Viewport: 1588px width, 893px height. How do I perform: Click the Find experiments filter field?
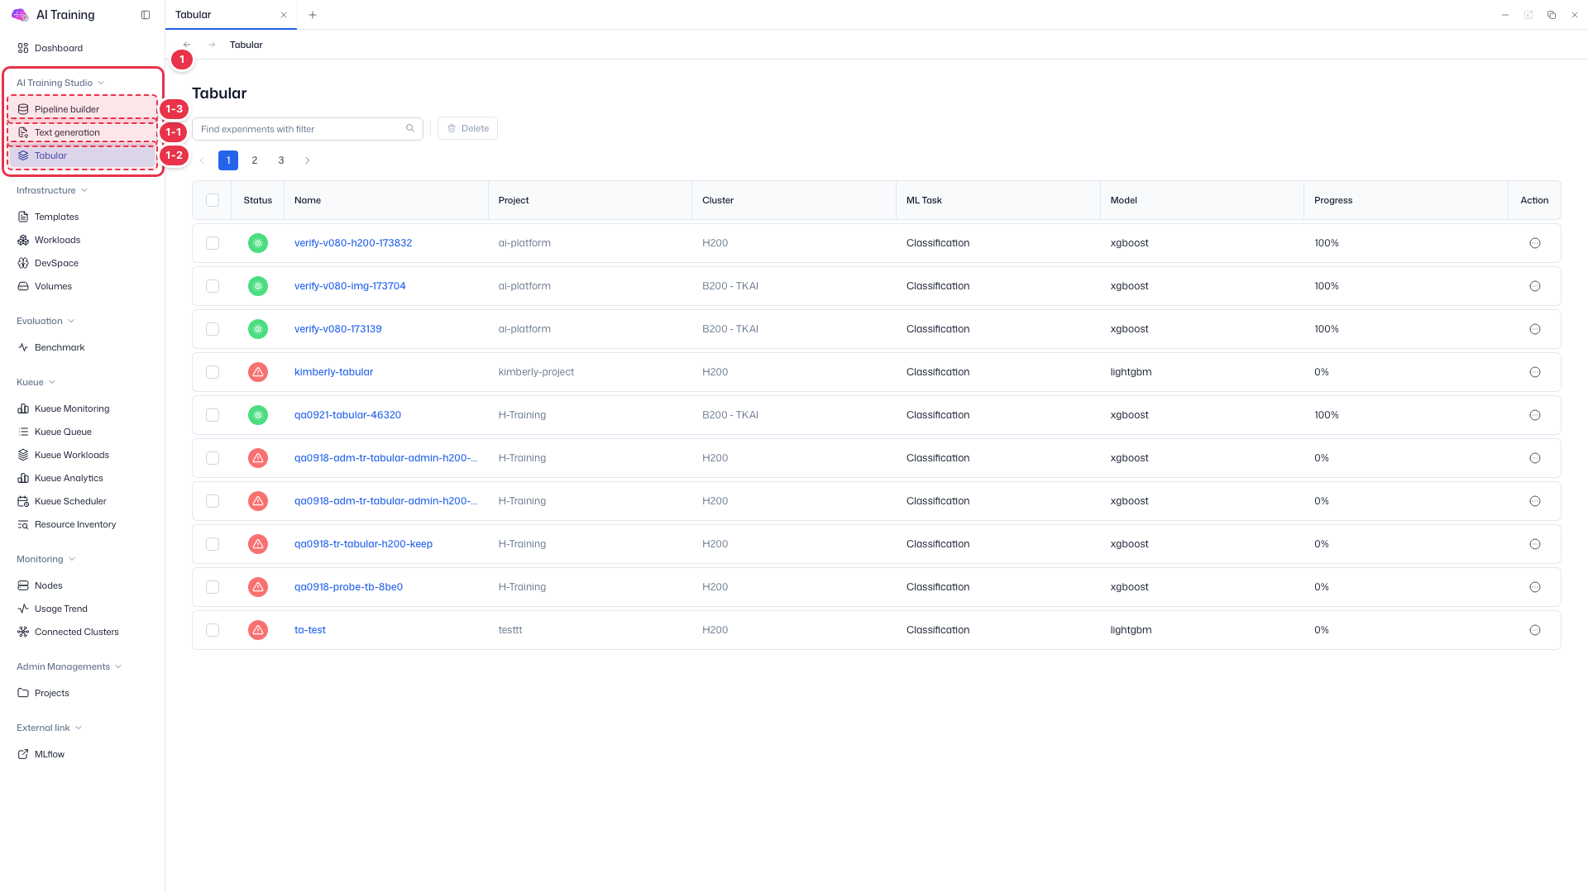308,129
